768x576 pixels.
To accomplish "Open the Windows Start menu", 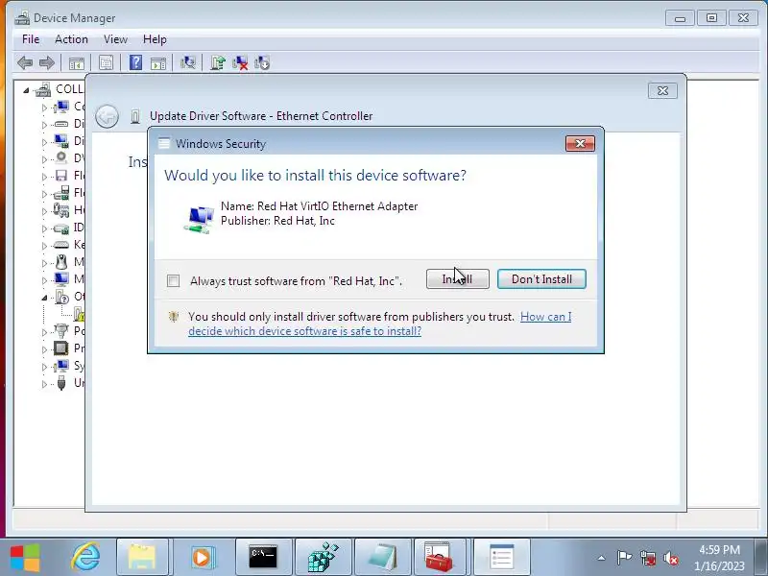I will point(26,558).
